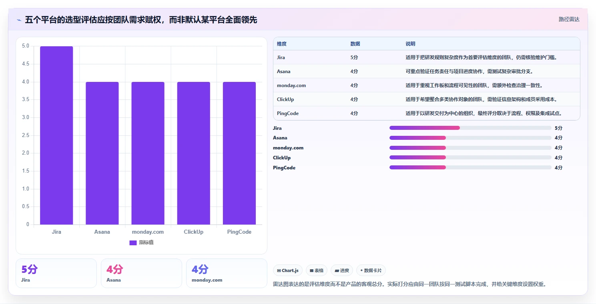Click the 数据卡片 sparkle icon
The image size is (596, 304).
coord(361,270)
